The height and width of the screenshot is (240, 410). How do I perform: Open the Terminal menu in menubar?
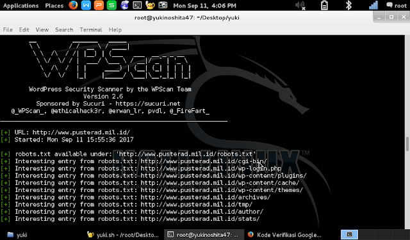pyautogui.click(x=91, y=30)
